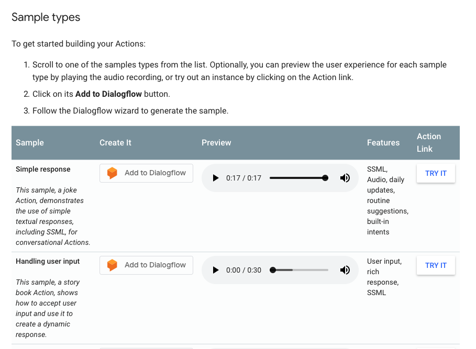Screen dimensions: 476x349
Task: Click the joke Action description text
Action: pos(53,216)
